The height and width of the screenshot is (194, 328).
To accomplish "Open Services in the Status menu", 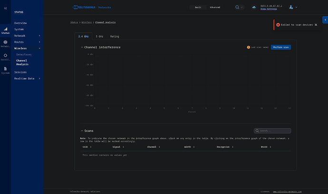I will click(x=20, y=72).
